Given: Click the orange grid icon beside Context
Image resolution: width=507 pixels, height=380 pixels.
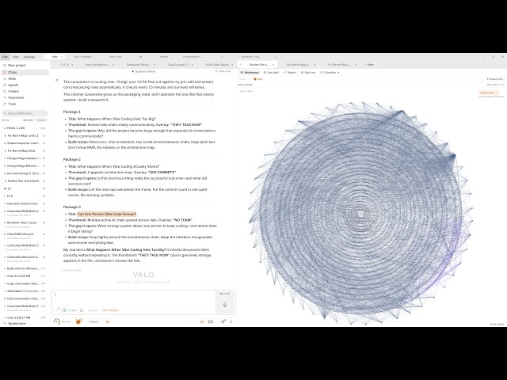Looking at the screenshot, I should pyautogui.click(x=108, y=322).
